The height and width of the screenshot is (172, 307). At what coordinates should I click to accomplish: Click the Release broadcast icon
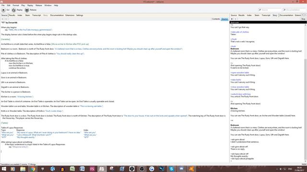point(27,10)
